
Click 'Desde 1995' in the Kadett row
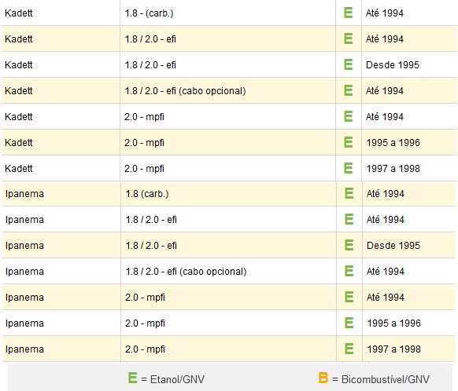[x=393, y=64]
